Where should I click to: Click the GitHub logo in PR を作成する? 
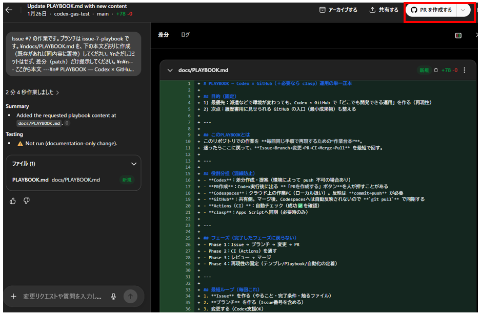pos(414,10)
